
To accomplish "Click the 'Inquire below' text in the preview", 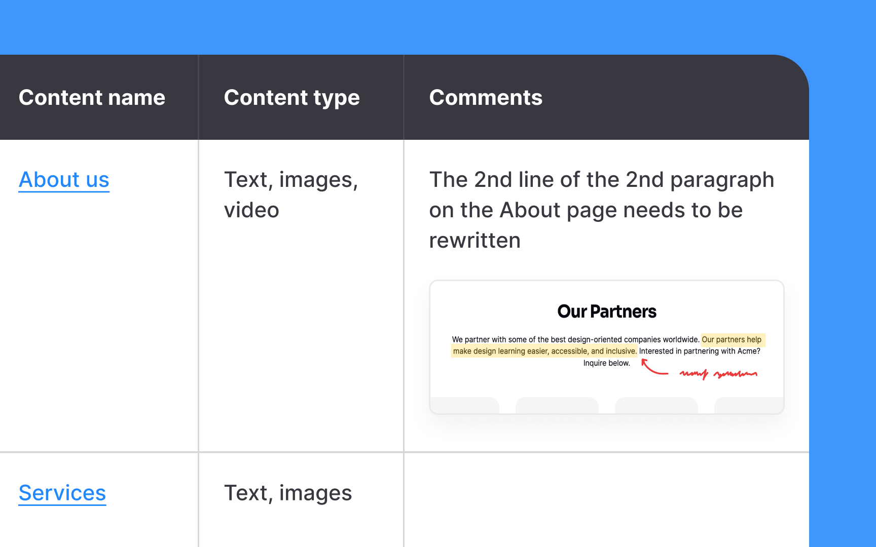I will (x=606, y=363).
